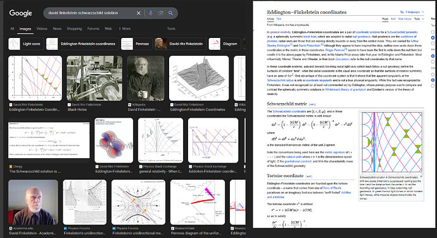Filter by Eddington finkelstein coordinates chip
The height and width of the screenshot is (238, 437).
click(x=82, y=44)
